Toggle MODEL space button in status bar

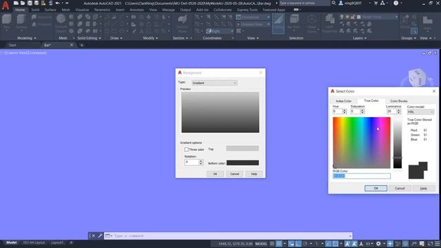click(x=261, y=244)
